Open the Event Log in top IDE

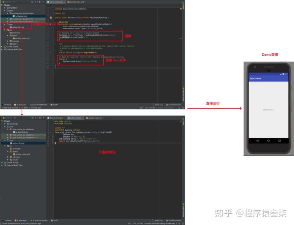point(157,105)
